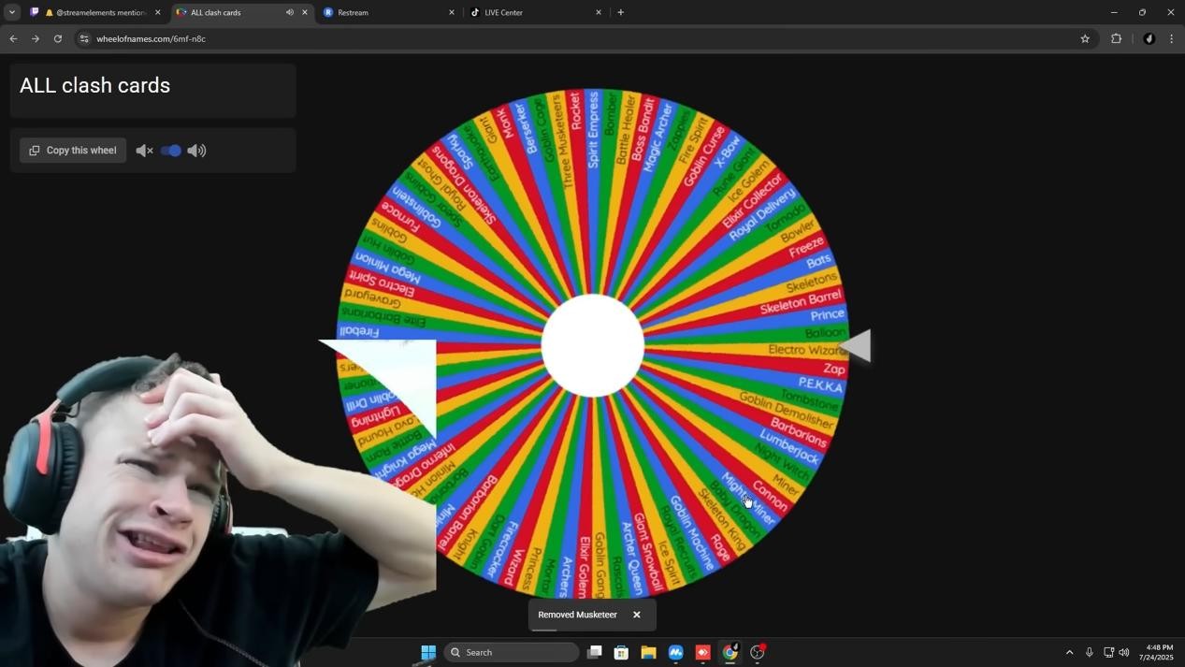Image resolution: width=1185 pixels, height=667 pixels.
Task: Open Chrome icon on taskbar
Action: tap(730, 652)
